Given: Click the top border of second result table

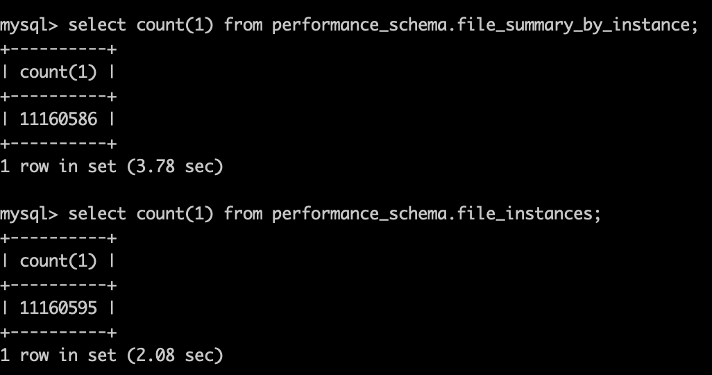Looking at the screenshot, I should (58, 238).
